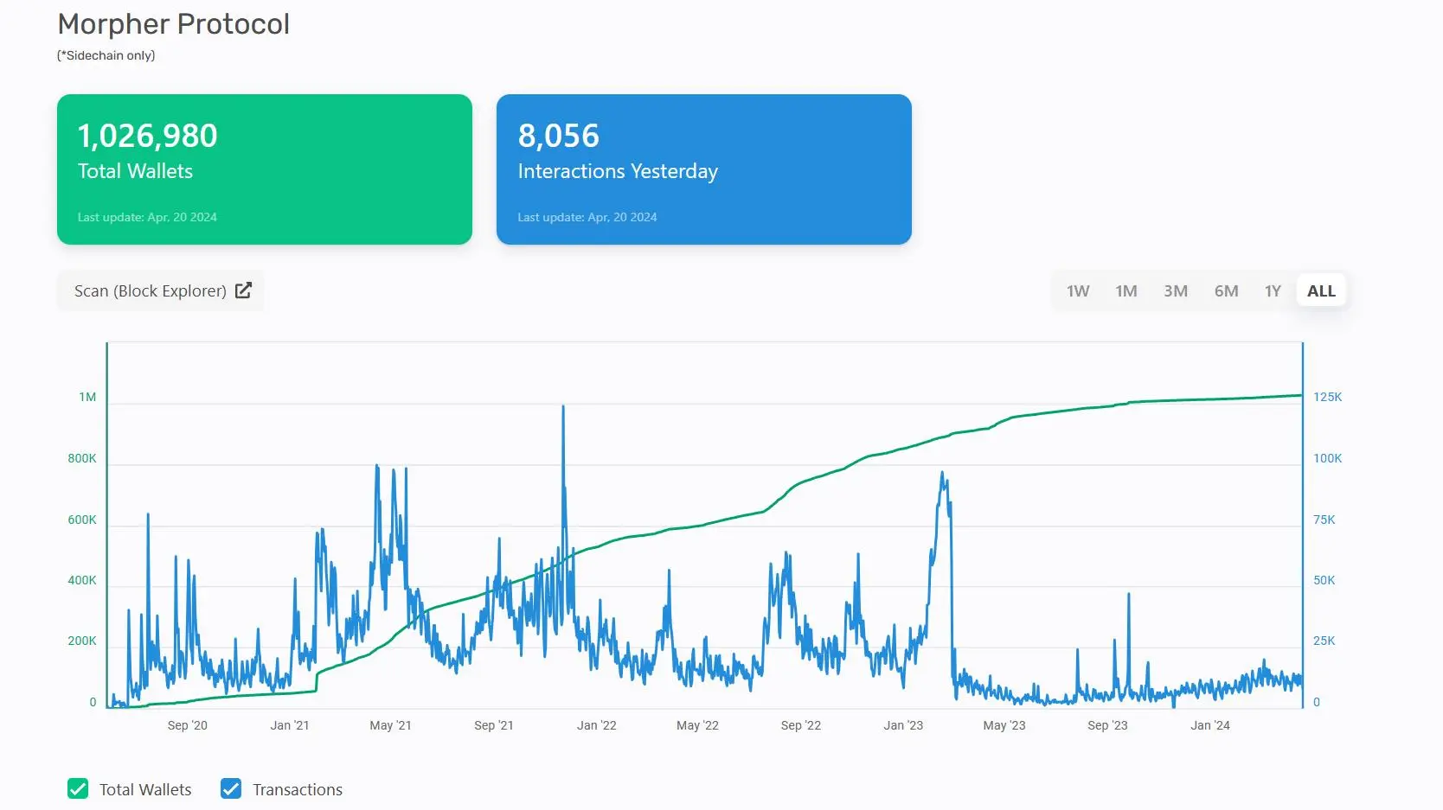This screenshot has width=1443, height=810.
Task: Click the green Total Wallets card
Action: tap(265, 169)
